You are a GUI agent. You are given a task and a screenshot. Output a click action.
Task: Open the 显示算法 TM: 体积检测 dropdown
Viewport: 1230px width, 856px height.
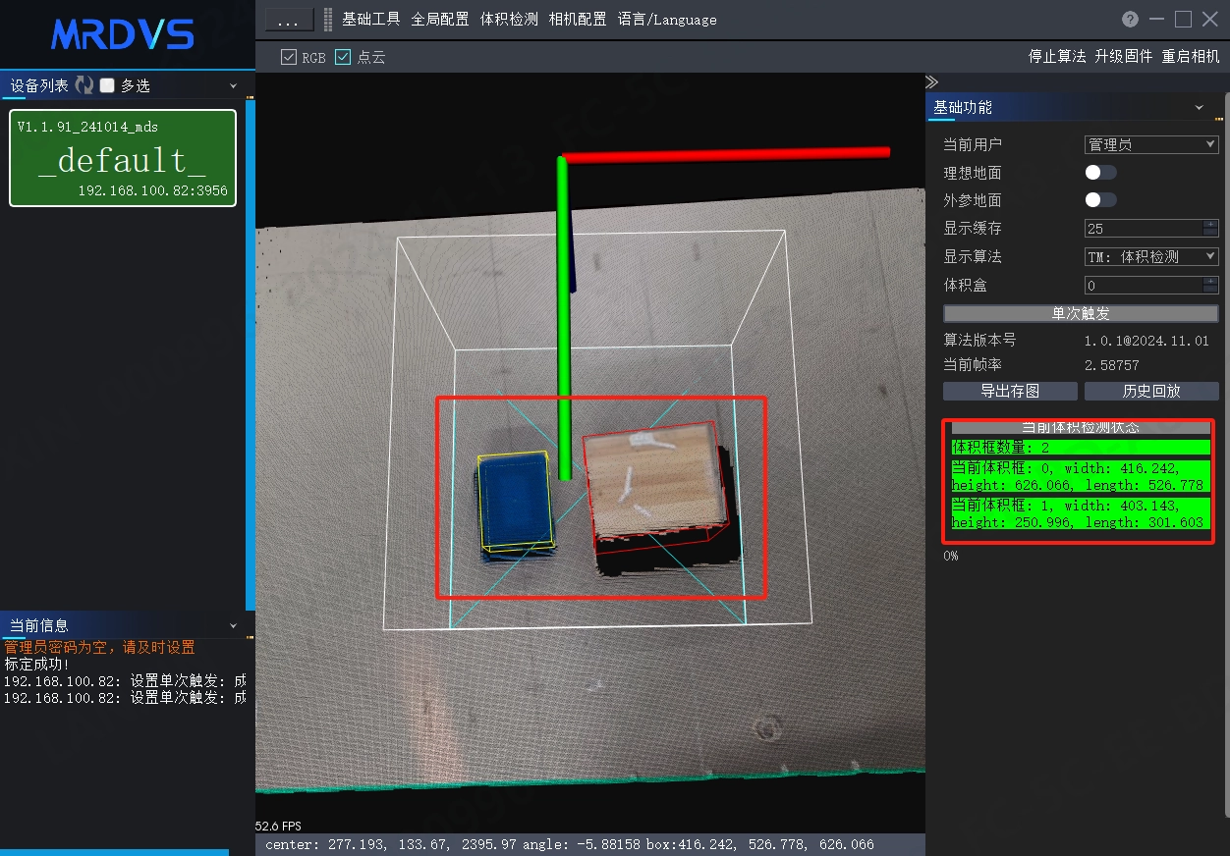click(x=1151, y=256)
